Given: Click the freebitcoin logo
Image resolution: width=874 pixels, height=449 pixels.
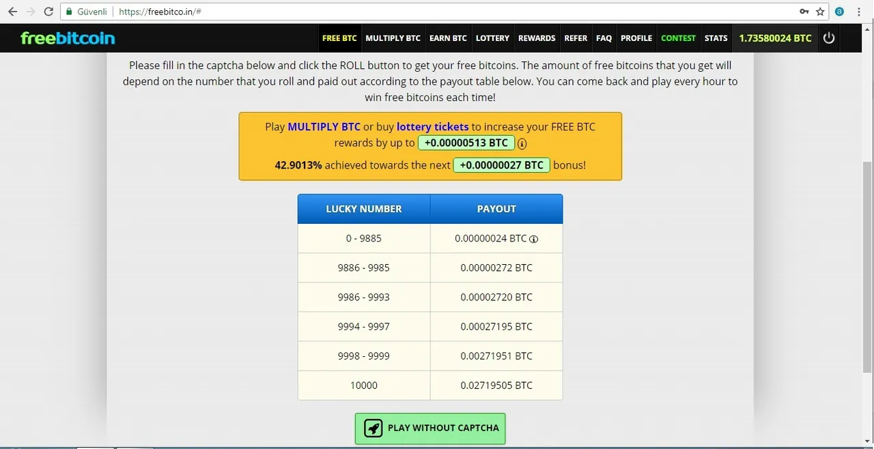Looking at the screenshot, I should tap(68, 38).
